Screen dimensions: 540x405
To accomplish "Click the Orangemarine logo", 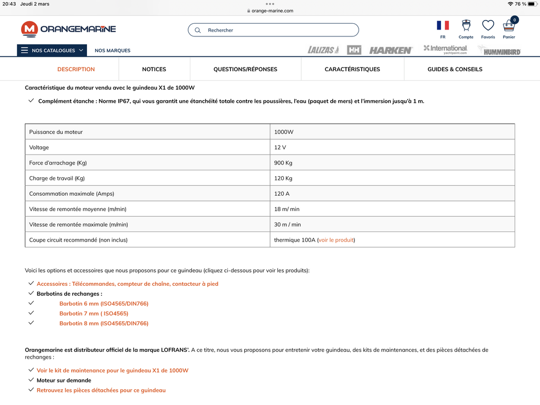I will click(69, 30).
